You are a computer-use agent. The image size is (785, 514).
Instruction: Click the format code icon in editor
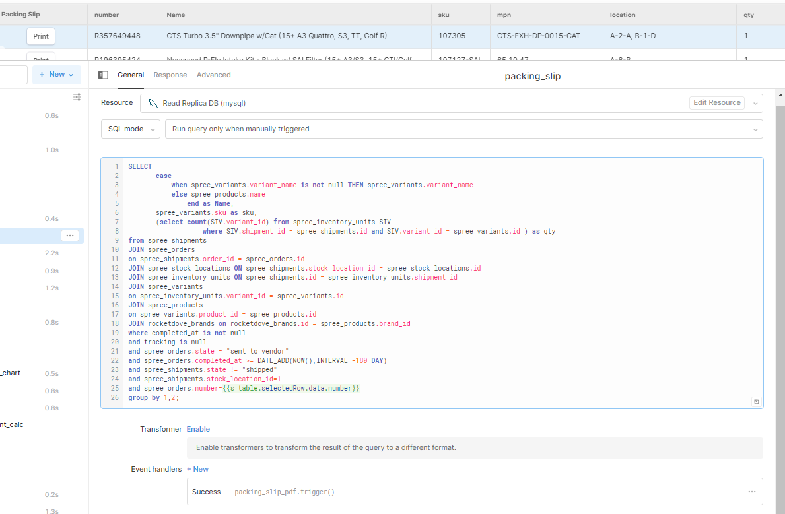pyautogui.click(x=756, y=401)
